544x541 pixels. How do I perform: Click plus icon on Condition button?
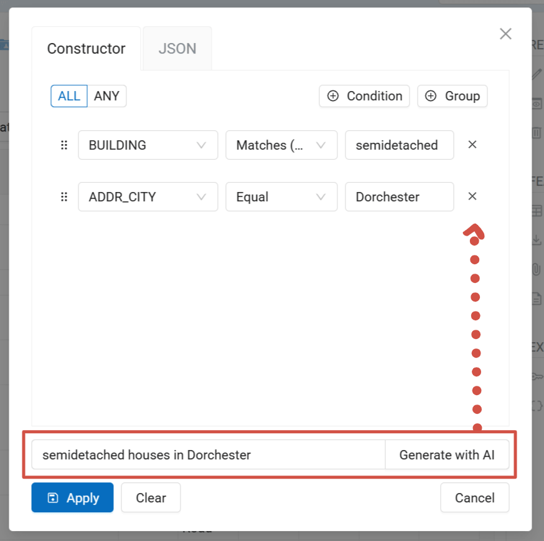(333, 96)
